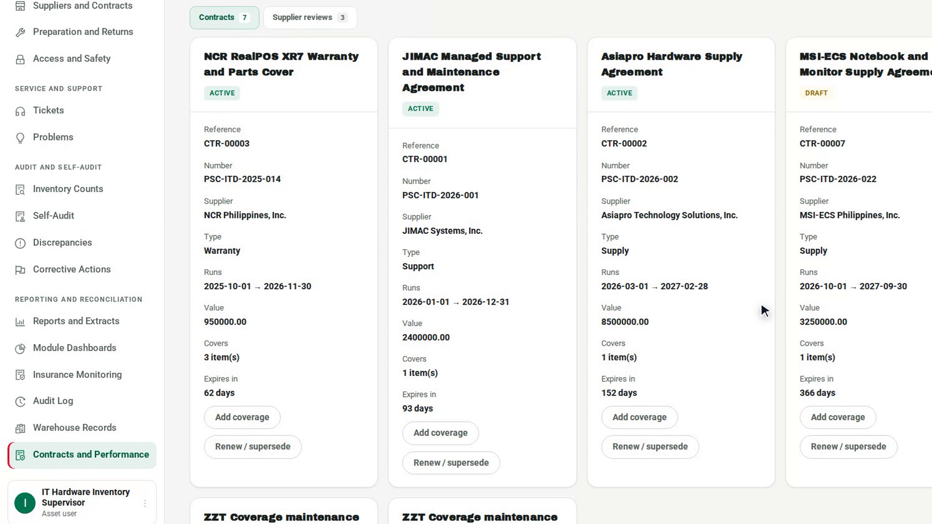This screenshot has width=932, height=524.
Task: Switch to the Contracts tab
Action: pyautogui.click(x=224, y=17)
